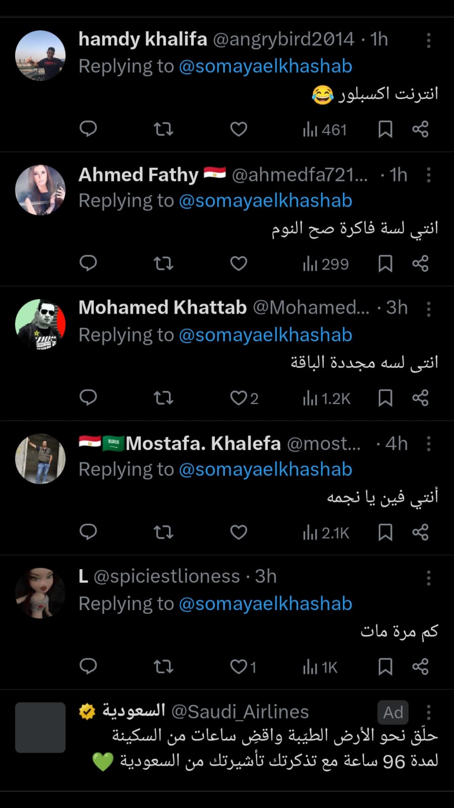Share Mohamed Khattab's reply

click(420, 398)
